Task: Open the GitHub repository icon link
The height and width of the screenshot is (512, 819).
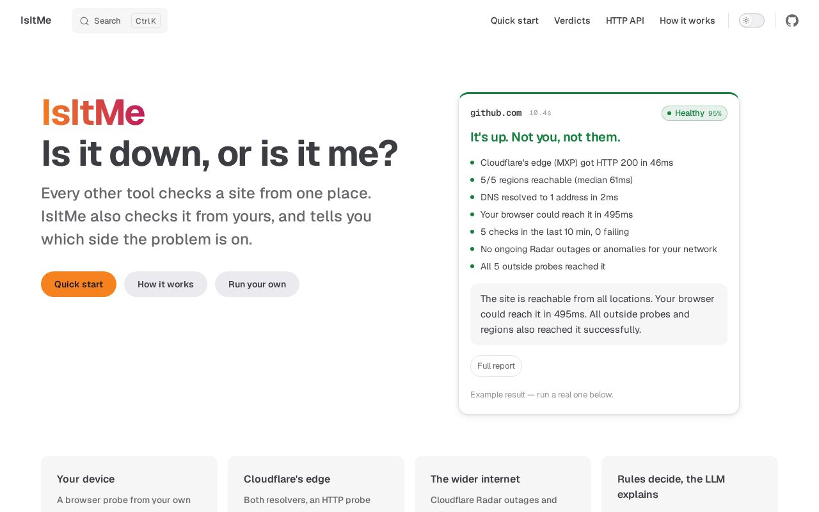Action: pyautogui.click(x=792, y=20)
